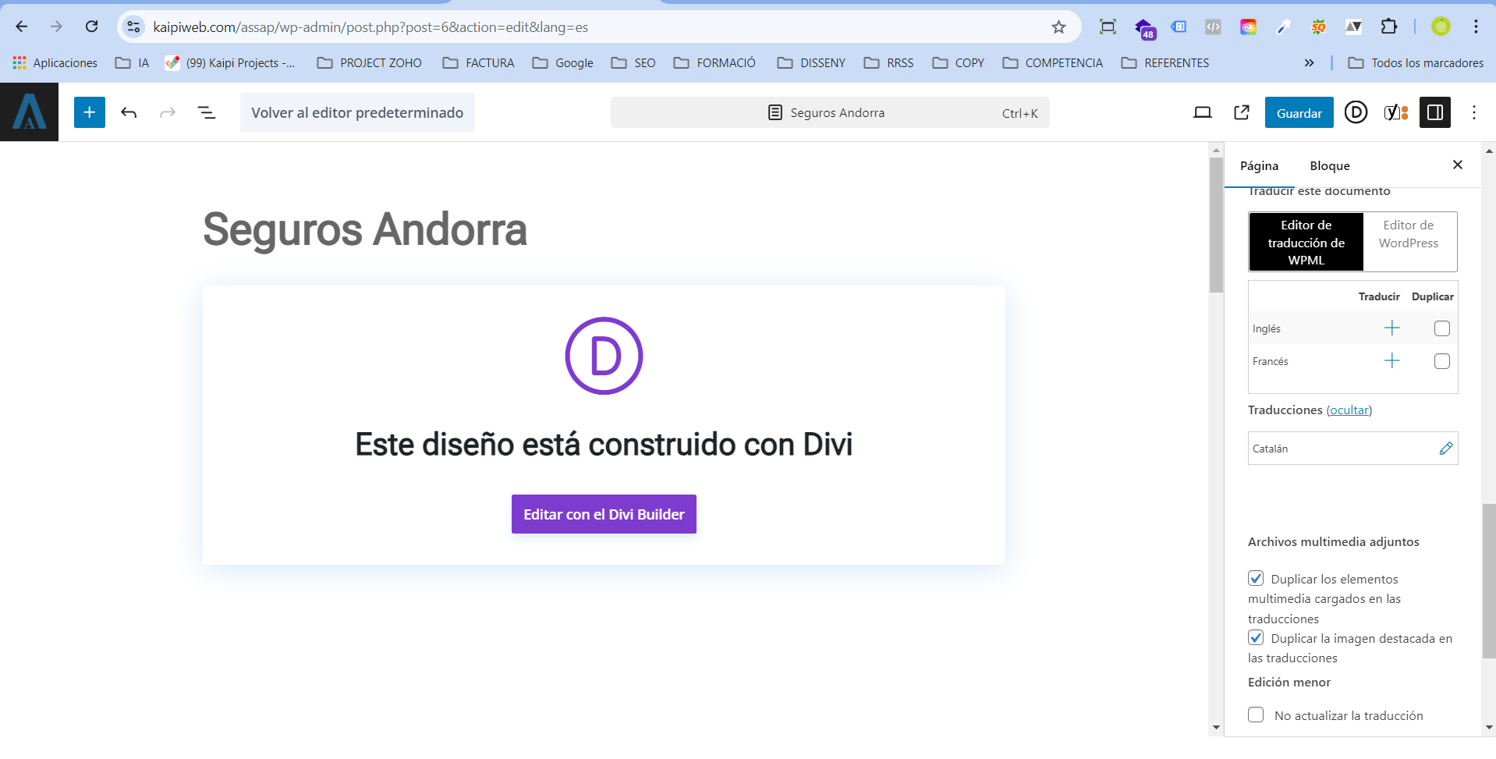Go back in browser history
The width and height of the screenshot is (1496, 759).
(x=22, y=27)
